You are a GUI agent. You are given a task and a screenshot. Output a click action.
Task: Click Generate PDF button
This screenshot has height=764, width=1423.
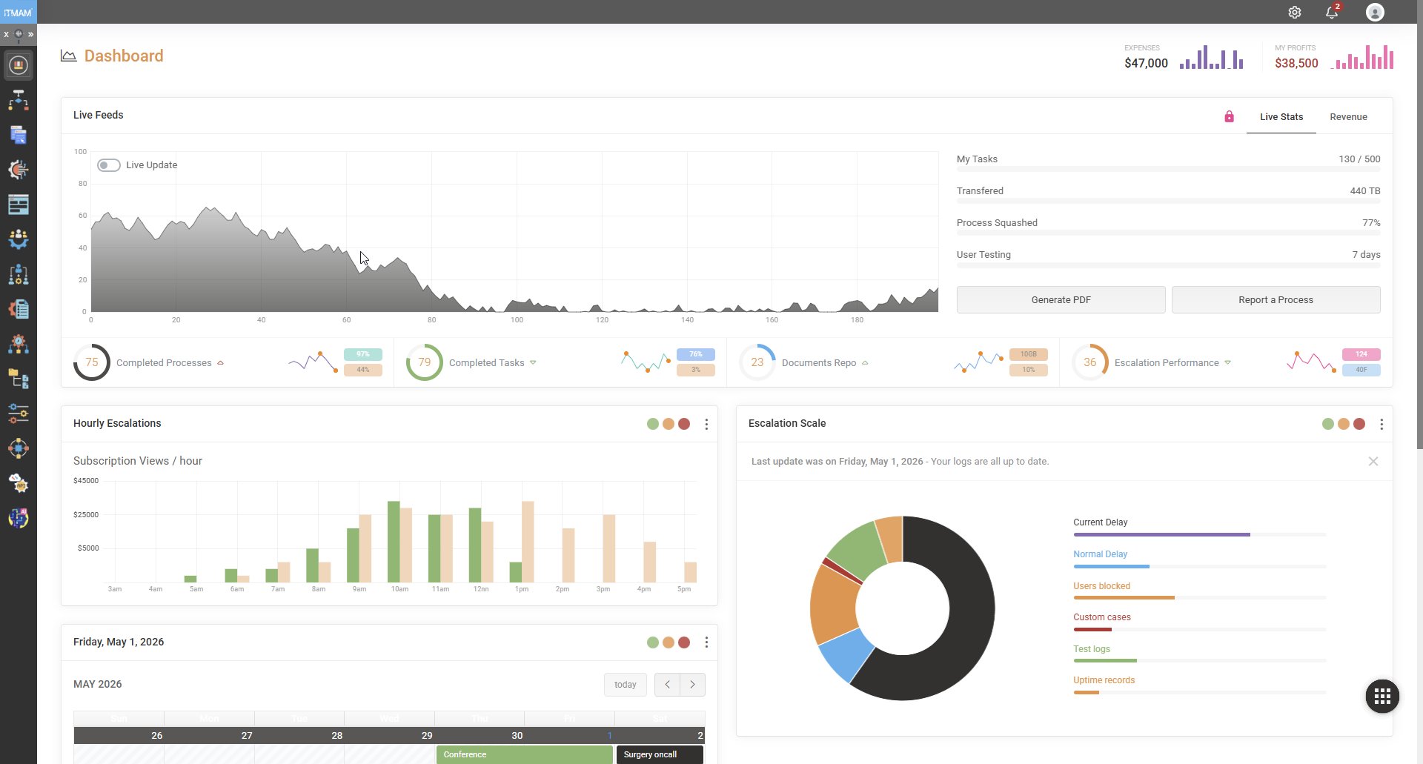1061,299
